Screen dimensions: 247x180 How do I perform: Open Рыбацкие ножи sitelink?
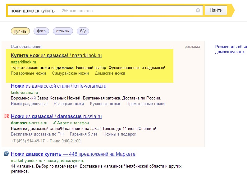click(69, 104)
